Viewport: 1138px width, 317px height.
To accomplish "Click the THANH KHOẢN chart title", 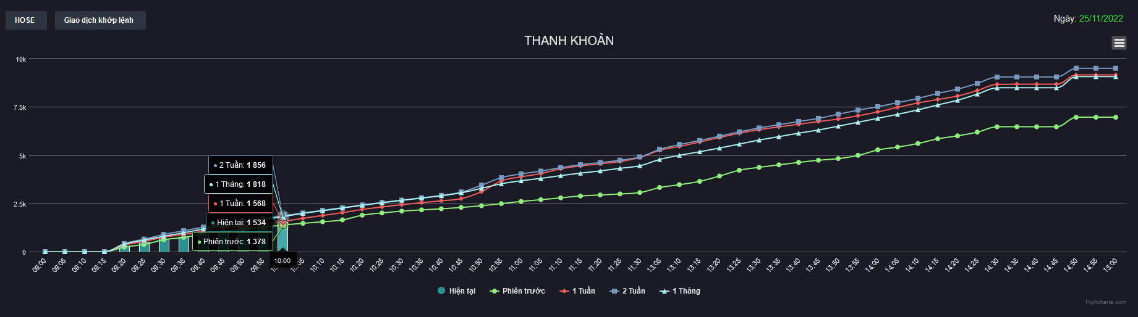I will (569, 41).
